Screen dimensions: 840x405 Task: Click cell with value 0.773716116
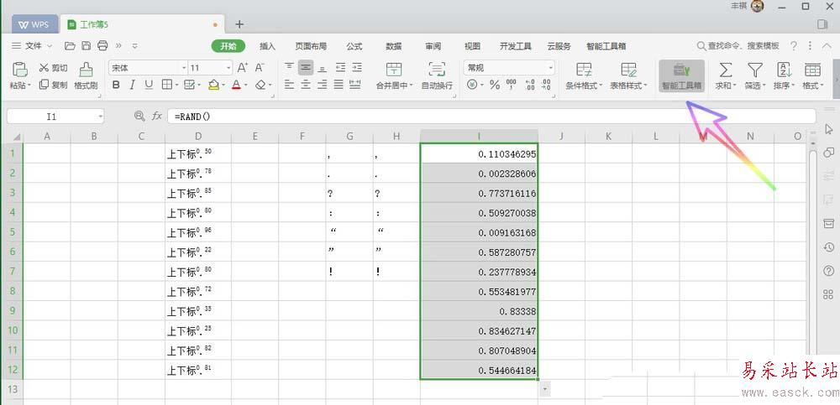click(480, 193)
